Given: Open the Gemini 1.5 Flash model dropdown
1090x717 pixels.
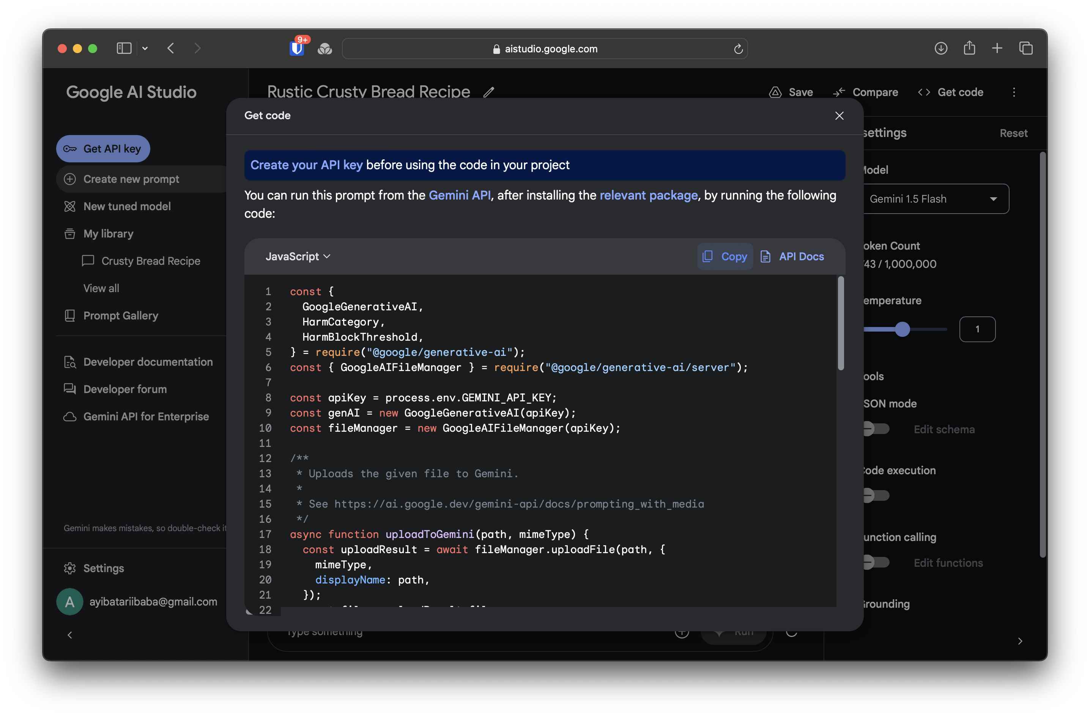Looking at the screenshot, I should [x=936, y=199].
